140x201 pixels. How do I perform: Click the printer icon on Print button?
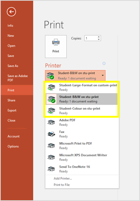click(x=56, y=42)
